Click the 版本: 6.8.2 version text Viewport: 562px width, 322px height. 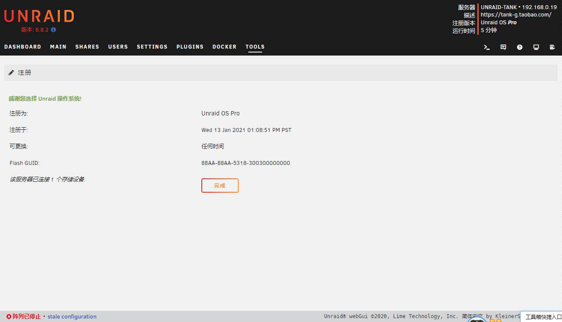[x=35, y=30]
